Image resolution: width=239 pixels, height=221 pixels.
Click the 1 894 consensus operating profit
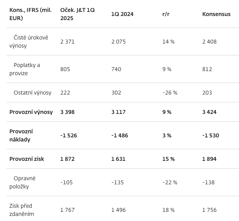pyautogui.click(x=209, y=159)
